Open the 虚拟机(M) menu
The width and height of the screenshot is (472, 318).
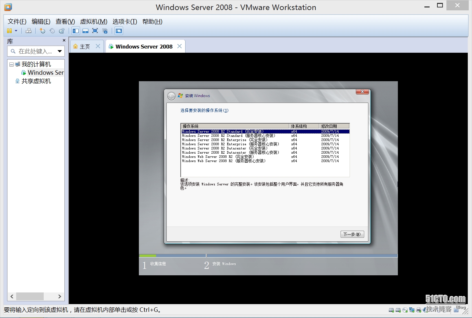click(x=94, y=22)
